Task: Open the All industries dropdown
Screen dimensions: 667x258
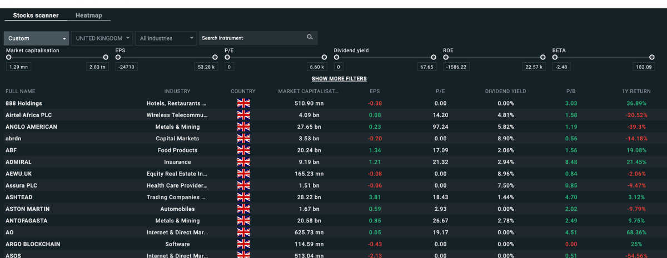Action: click(166, 38)
